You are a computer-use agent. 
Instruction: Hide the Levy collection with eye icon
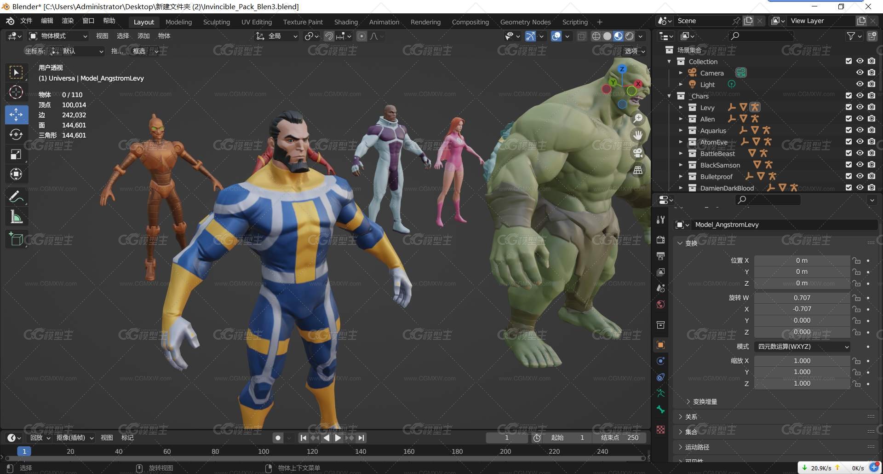click(860, 107)
